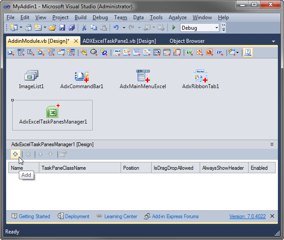284x240 pixels.
Task: Add a new main menu component
Action: (x=21, y=52)
